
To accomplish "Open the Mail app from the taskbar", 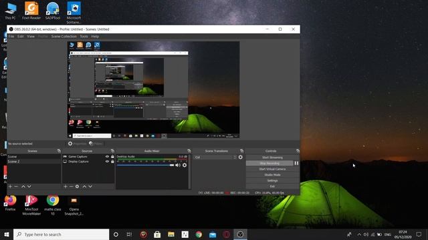I will pos(213,234).
